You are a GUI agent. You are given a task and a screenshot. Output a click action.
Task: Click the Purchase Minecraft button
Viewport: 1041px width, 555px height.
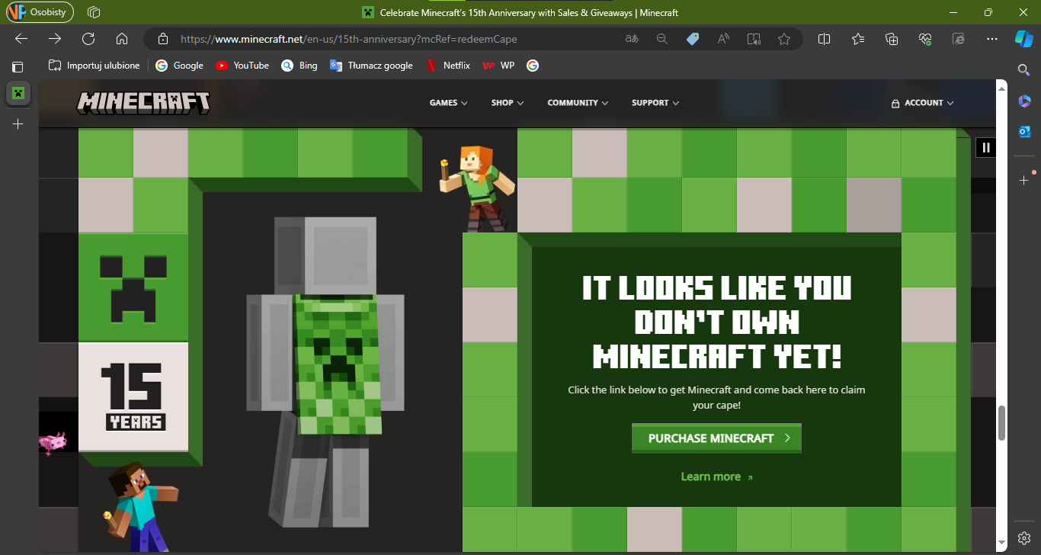[716, 438]
